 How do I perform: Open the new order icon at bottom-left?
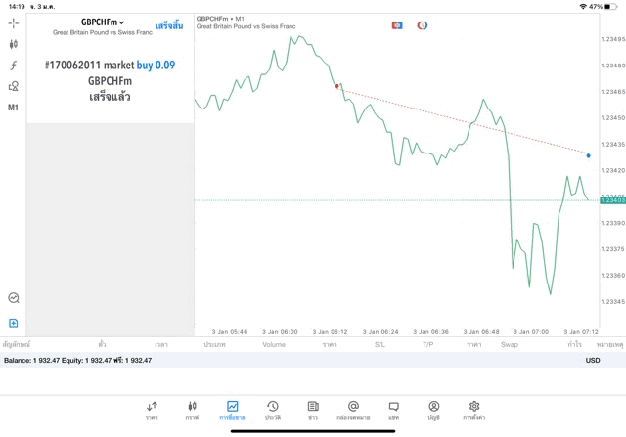14,323
